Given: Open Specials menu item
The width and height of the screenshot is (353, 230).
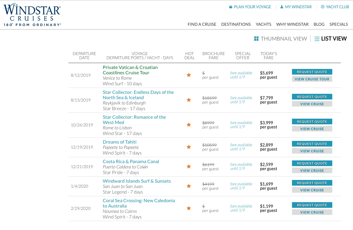Looking at the screenshot, I should (x=338, y=24).
